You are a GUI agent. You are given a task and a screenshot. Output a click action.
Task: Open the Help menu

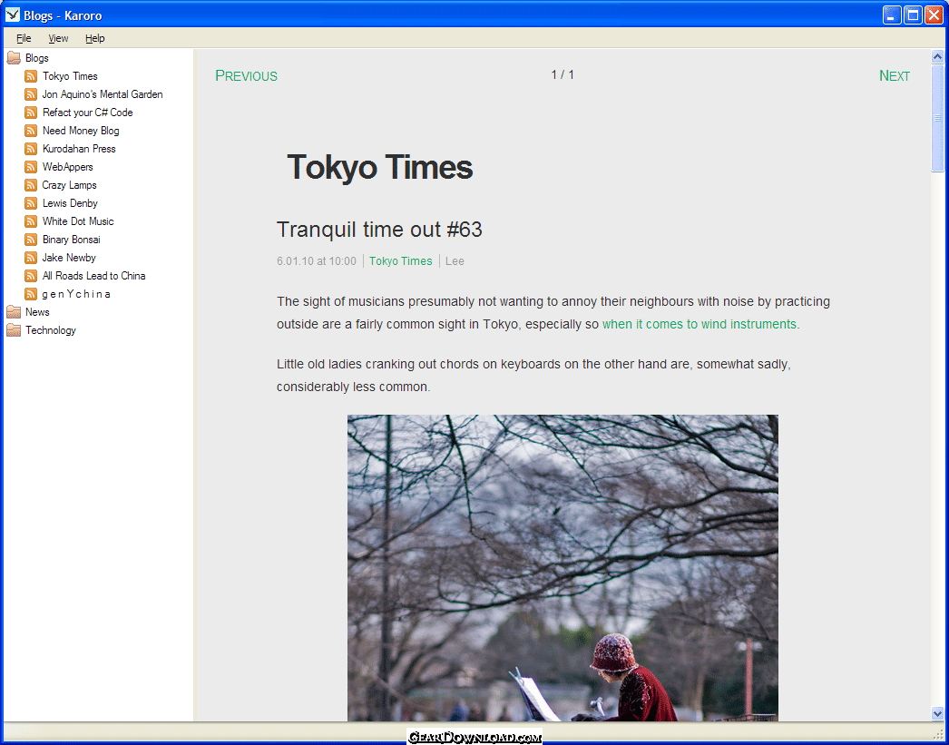(x=95, y=38)
